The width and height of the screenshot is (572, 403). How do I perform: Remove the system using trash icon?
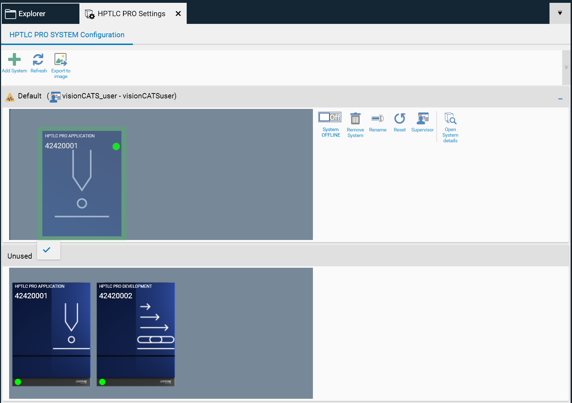pyautogui.click(x=355, y=119)
